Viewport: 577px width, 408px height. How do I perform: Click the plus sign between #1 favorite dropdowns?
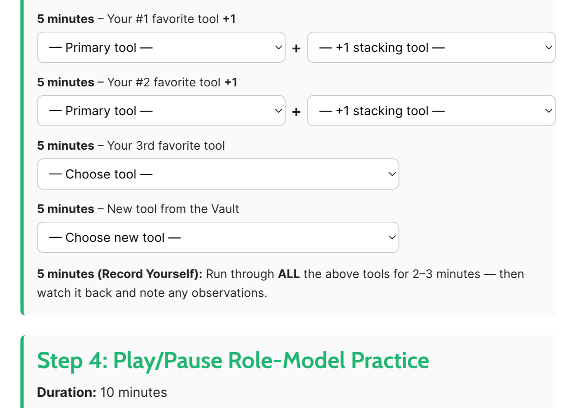pyautogui.click(x=296, y=49)
